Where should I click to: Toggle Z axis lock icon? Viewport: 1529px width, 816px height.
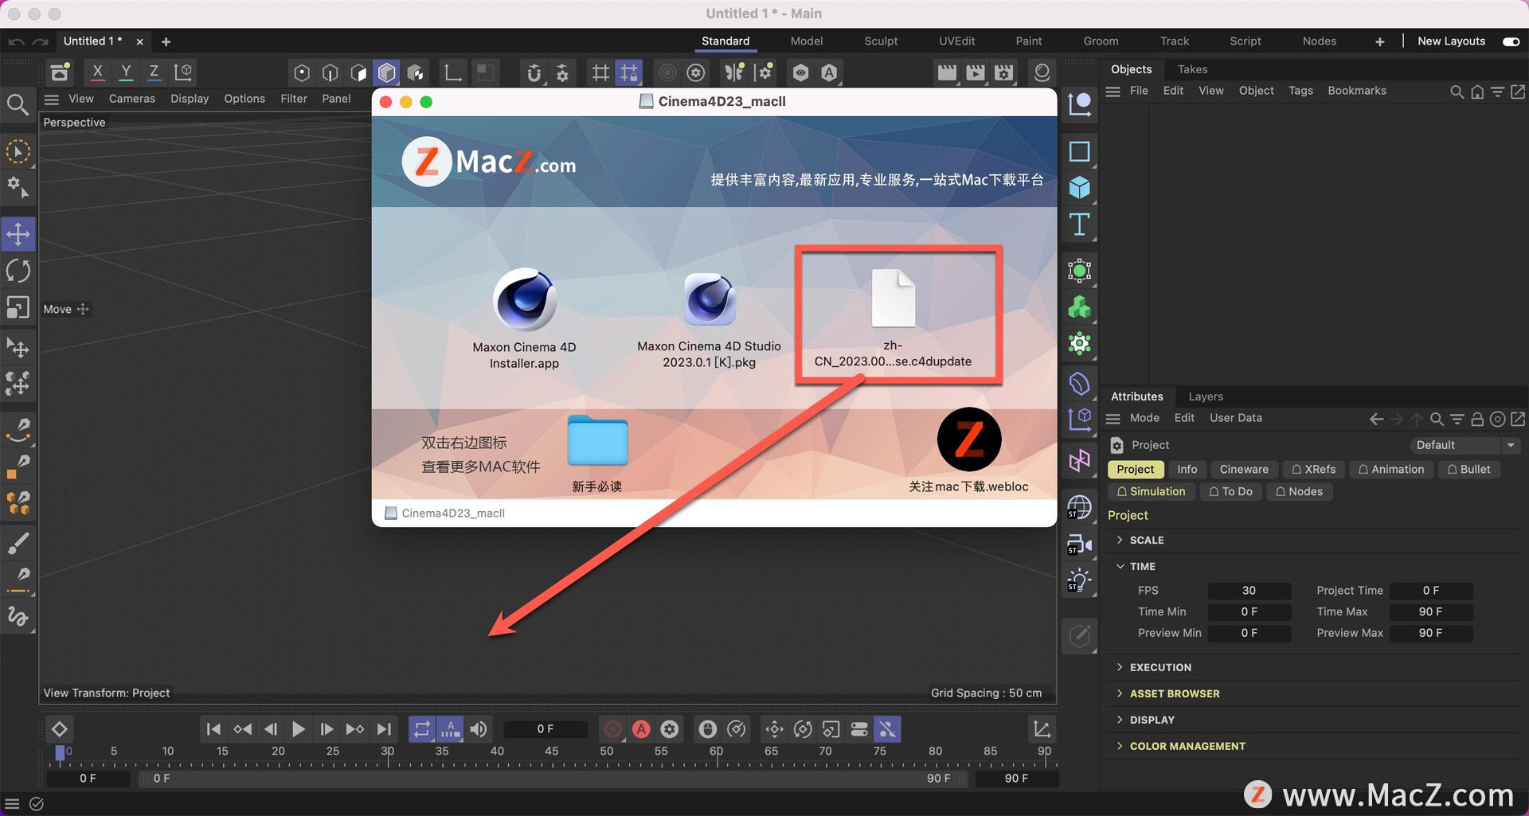coord(154,72)
